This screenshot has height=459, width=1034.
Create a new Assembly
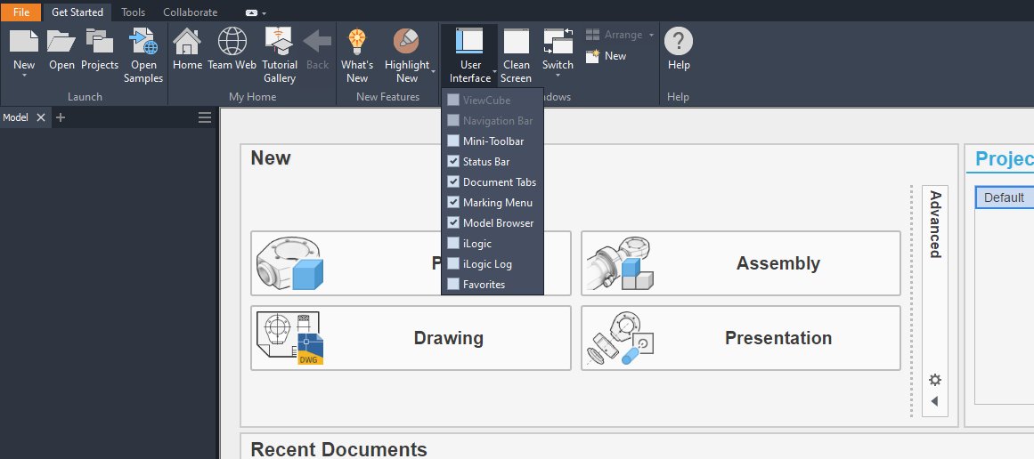[741, 263]
